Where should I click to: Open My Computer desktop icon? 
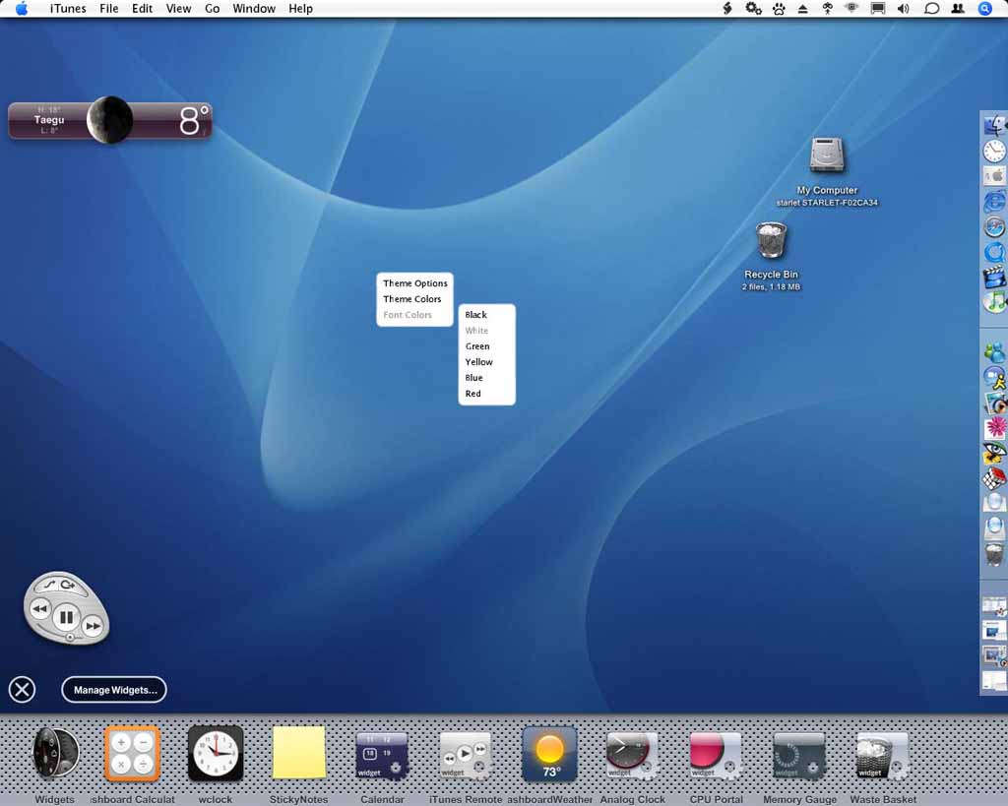(x=827, y=171)
